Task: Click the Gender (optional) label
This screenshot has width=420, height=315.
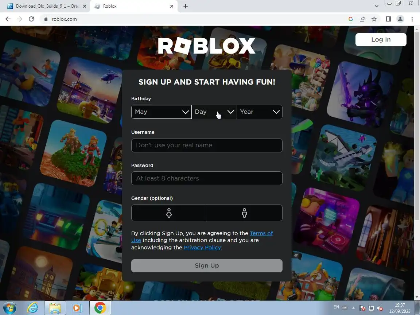Action: click(152, 198)
